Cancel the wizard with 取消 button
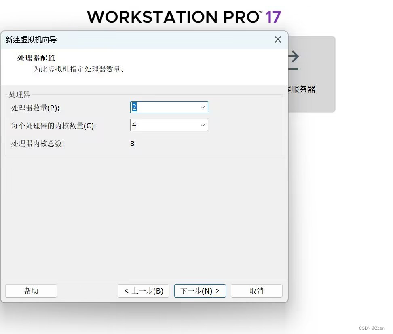Viewport: 393px width, 334px height. pos(257,291)
